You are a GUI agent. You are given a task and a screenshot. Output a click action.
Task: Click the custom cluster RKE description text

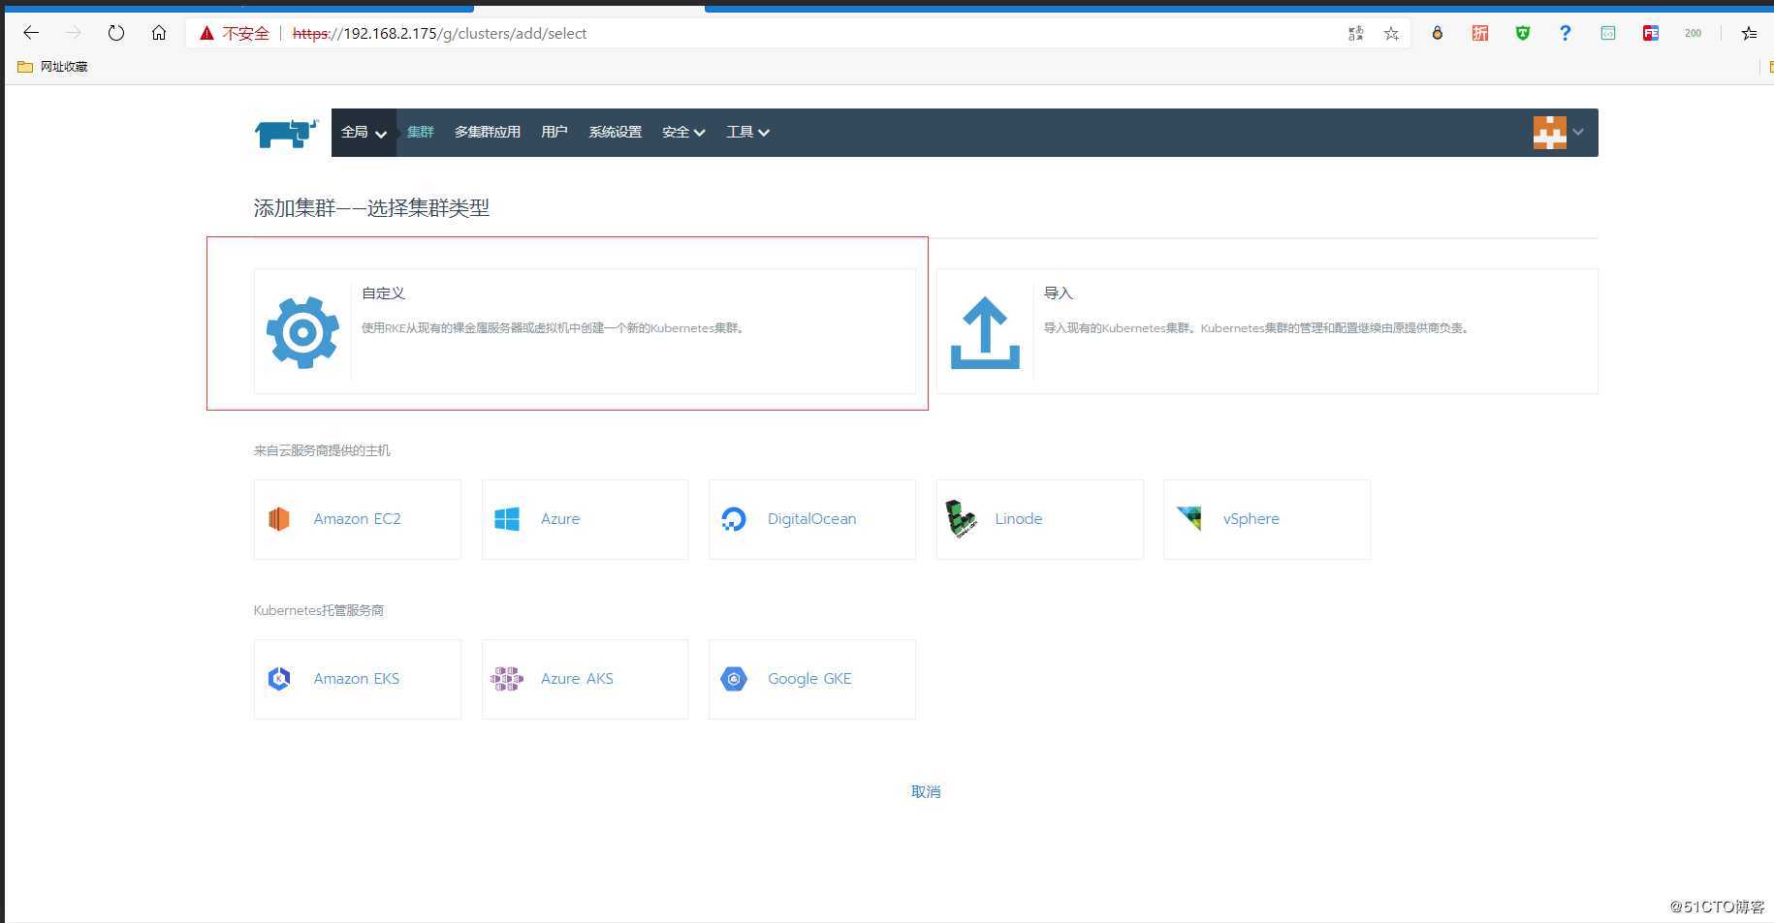pos(554,328)
